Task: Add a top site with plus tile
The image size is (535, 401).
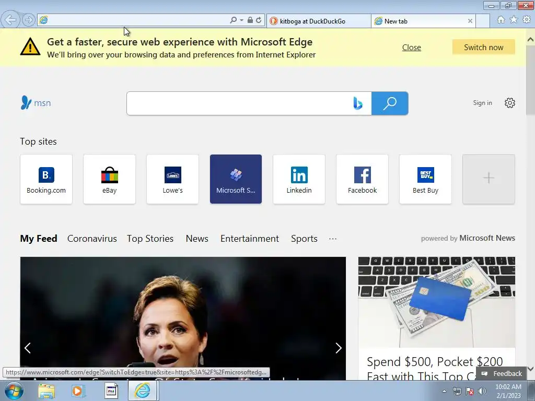Action: [x=489, y=180]
